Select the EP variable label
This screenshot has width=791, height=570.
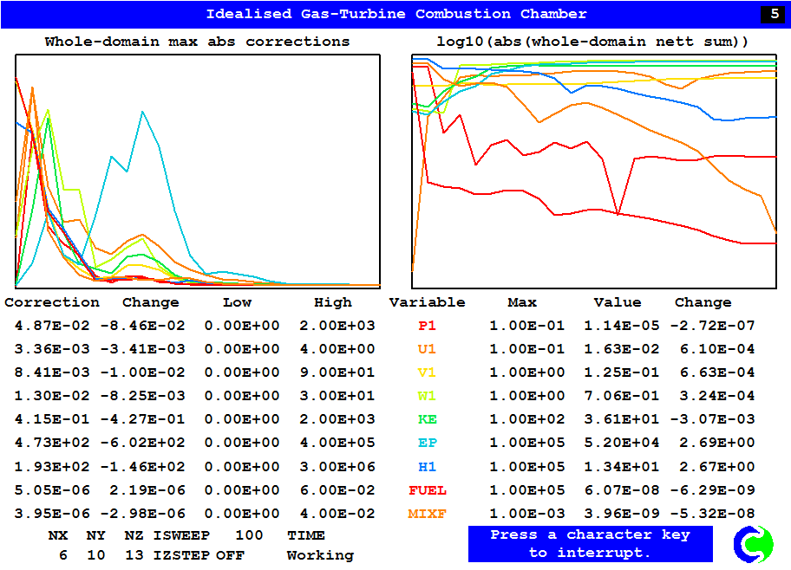(x=427, y=443)
